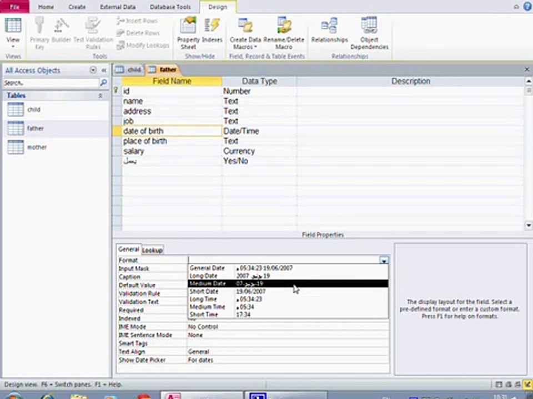Viewport: 533px width, 399px height.
Task: Select the job field name
Action: [172, 121]
